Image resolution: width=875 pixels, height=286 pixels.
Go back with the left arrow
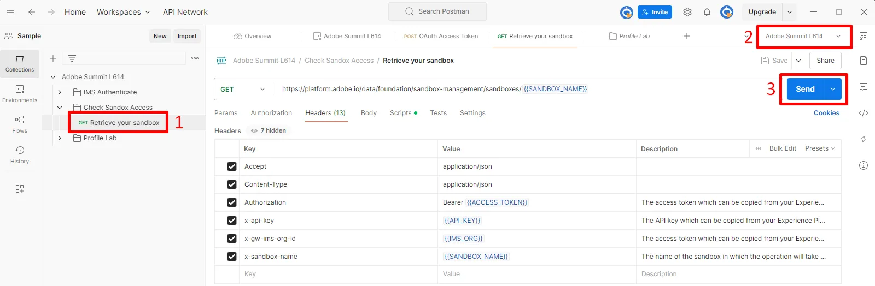click(32, 12)
